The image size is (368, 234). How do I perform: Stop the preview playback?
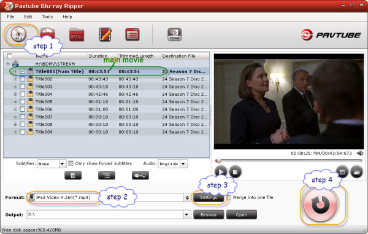click(x=235, y=172)
